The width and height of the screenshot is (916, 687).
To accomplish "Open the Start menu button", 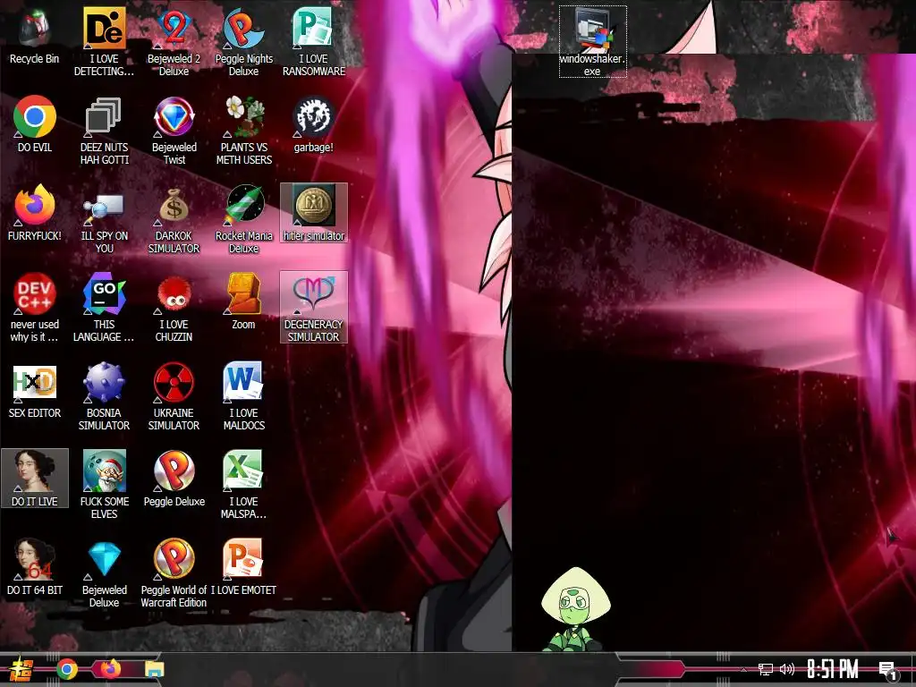I will click(x=22, y=669).
